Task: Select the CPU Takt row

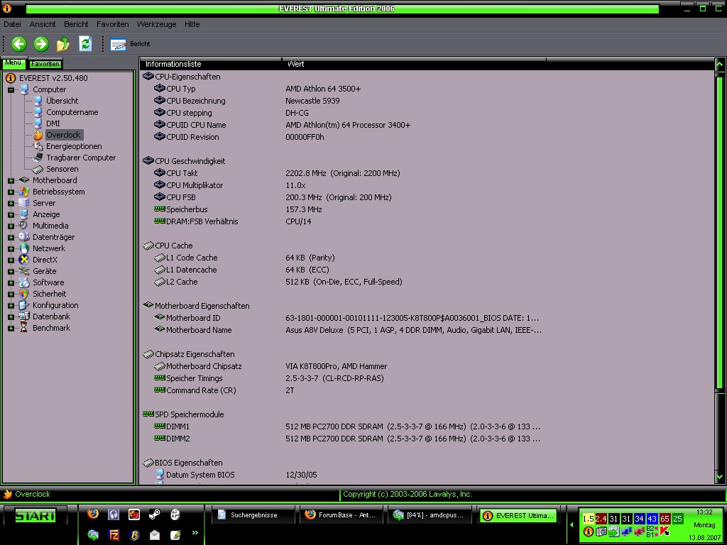Action: pos(427,173)
